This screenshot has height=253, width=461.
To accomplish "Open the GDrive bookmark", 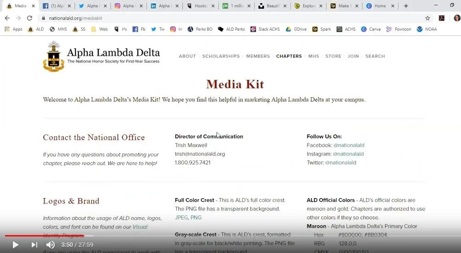I will [296, 29].
